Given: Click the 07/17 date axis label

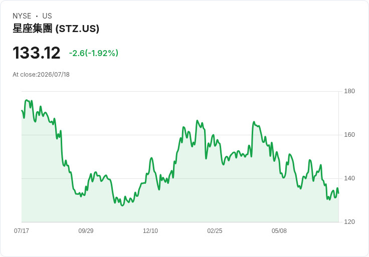Looking at the screenshot, I should coord(22,230).
